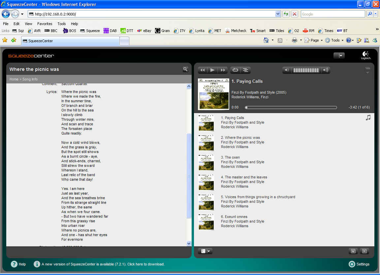Viewport: 380px width, 275px height.
Task: Open the Favorites menu
Action: pyautogui.click(x=45, y=24)
